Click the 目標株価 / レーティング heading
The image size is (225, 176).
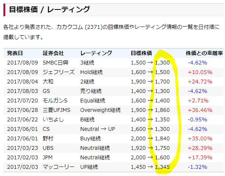point(49,9)
